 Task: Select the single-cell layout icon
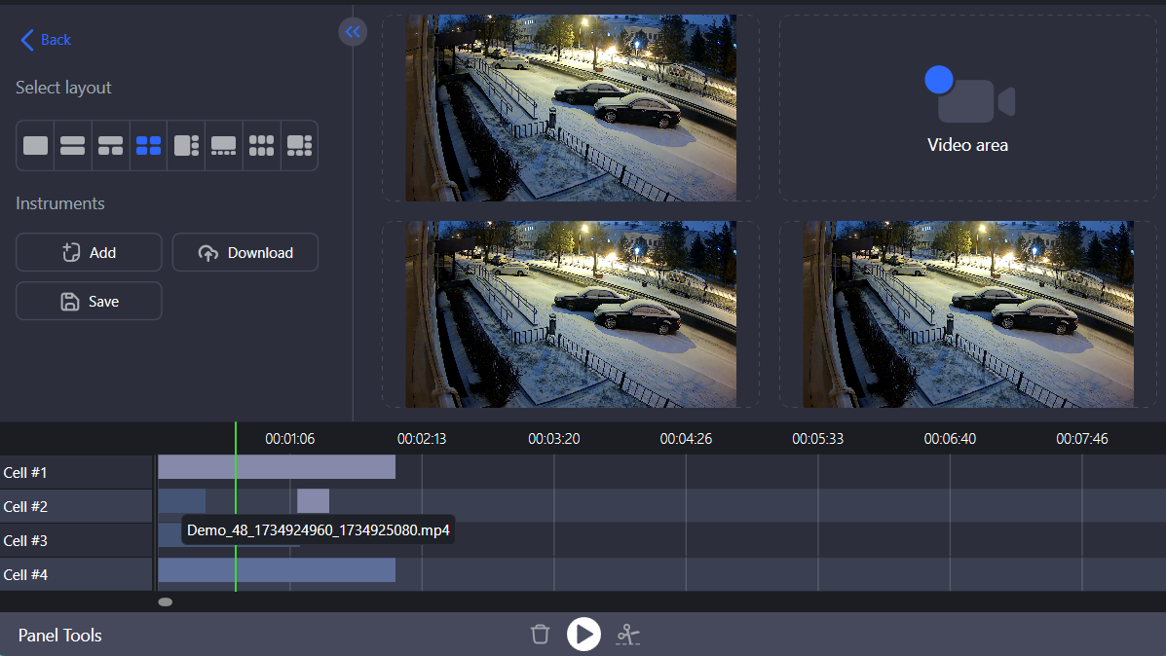(x=35, y=146)
